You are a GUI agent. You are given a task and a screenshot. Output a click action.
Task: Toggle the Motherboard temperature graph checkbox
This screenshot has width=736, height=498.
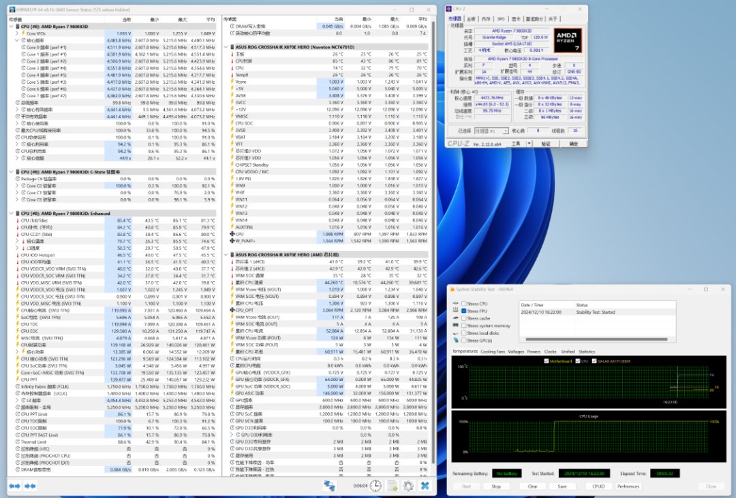click(x=547, y=361)
